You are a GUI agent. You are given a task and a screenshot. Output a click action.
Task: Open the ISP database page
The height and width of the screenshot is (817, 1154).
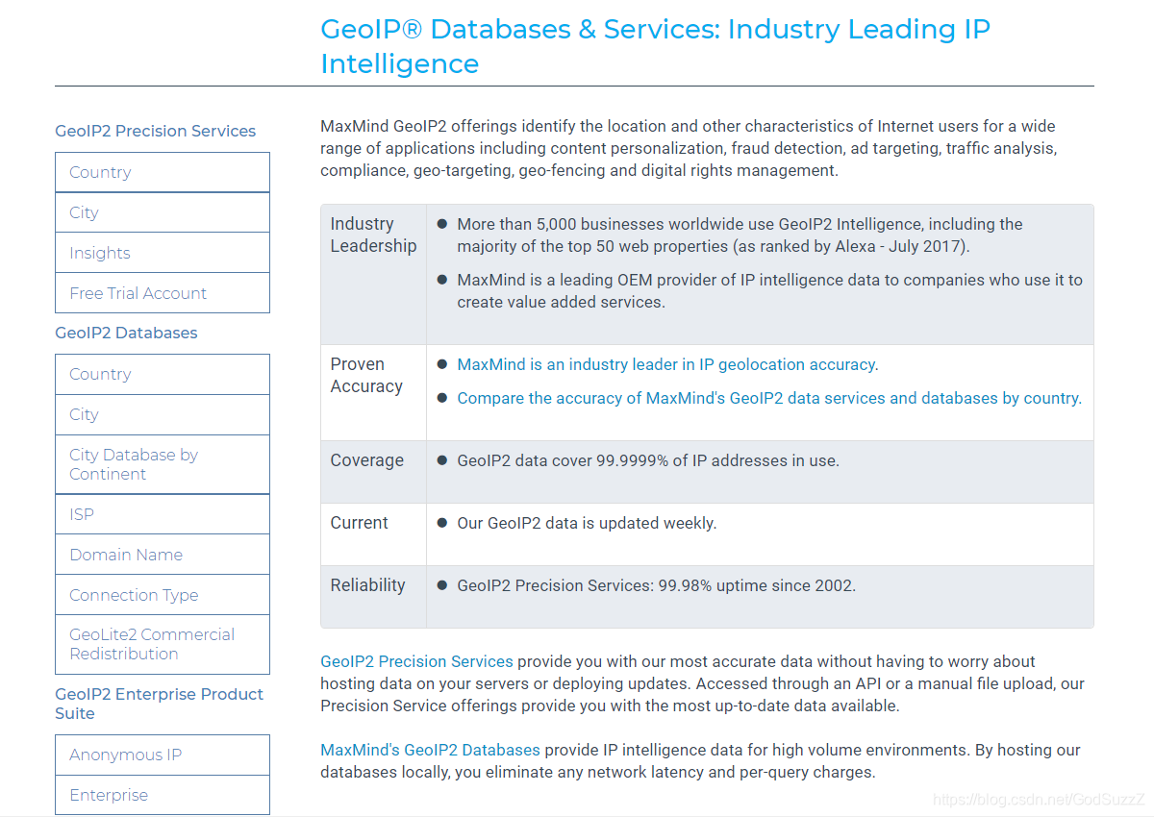pyautogui.click(x=163, y=514)
